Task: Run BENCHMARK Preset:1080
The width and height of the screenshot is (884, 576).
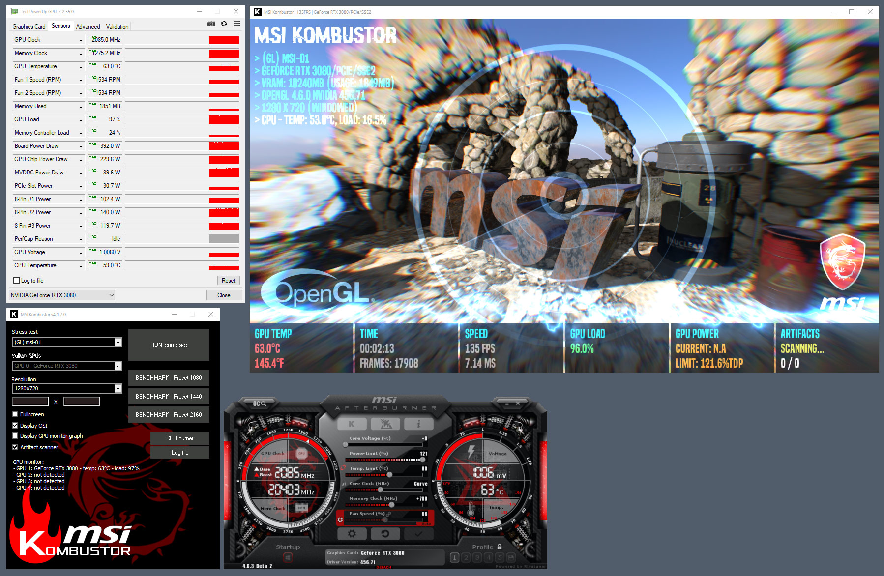Action: [169, 378]
